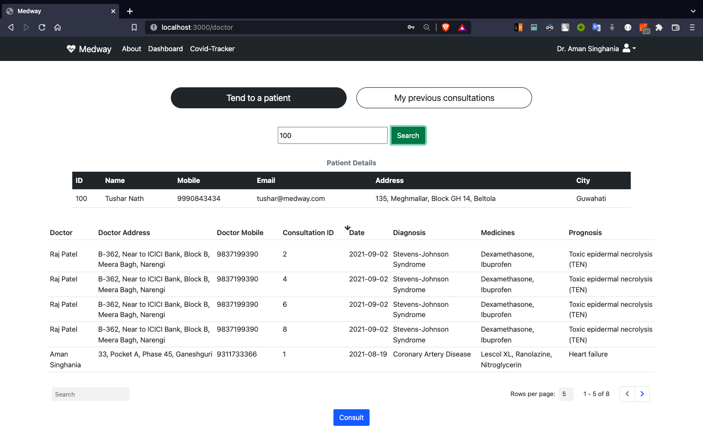
Task: Click the Medway heart logo
Action: [x=71, y=48]
